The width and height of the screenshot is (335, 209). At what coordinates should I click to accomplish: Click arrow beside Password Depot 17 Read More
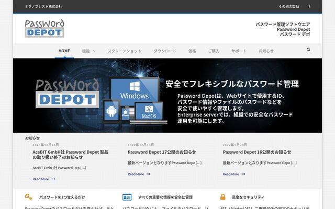click(148, 174)
